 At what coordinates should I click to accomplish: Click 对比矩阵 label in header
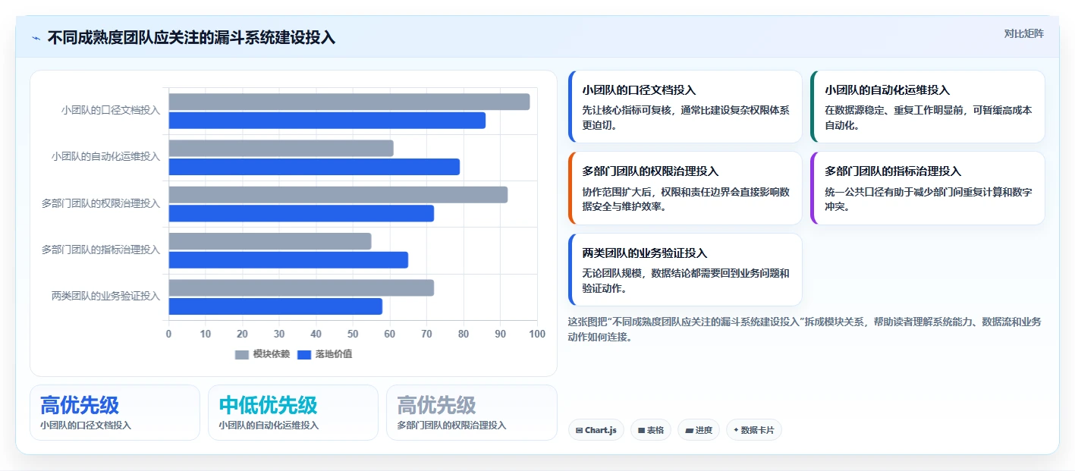pos(1023,33)
